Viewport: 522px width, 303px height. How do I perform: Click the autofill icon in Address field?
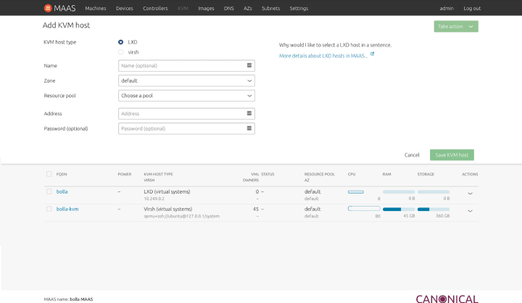click(x=249, y=113)
